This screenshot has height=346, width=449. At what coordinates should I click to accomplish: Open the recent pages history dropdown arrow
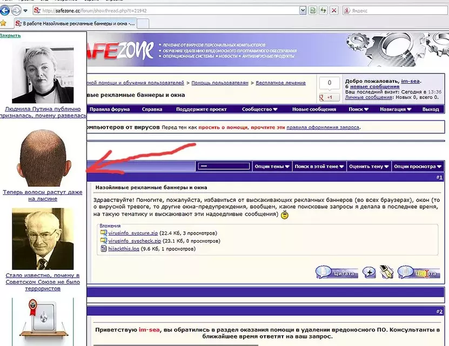(x=25, y=11)
